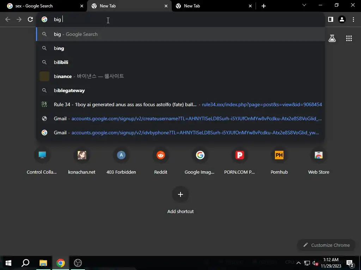Open the Windows Start menu
361x270 pixels.
point(8,263)
